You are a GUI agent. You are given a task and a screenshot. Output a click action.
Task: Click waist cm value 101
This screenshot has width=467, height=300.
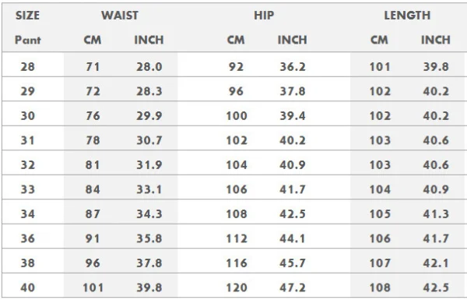click(x=93, y=288)
